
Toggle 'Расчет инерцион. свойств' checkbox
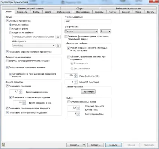[69, 48]
